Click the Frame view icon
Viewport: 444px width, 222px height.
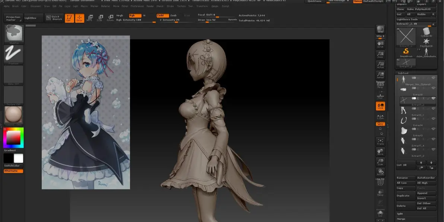[x=380, y=141]
